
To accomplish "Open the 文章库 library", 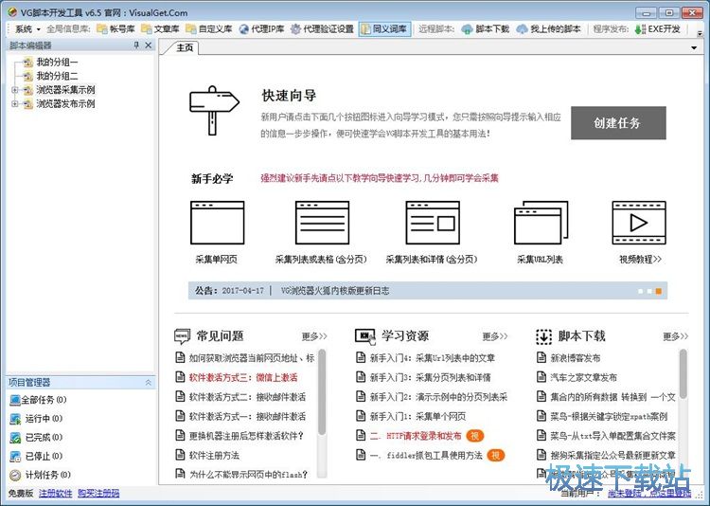I will (160, 29).
